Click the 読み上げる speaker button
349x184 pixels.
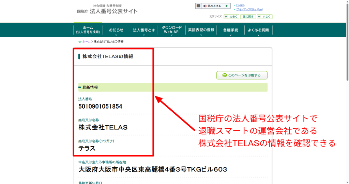tap(212, 6)
